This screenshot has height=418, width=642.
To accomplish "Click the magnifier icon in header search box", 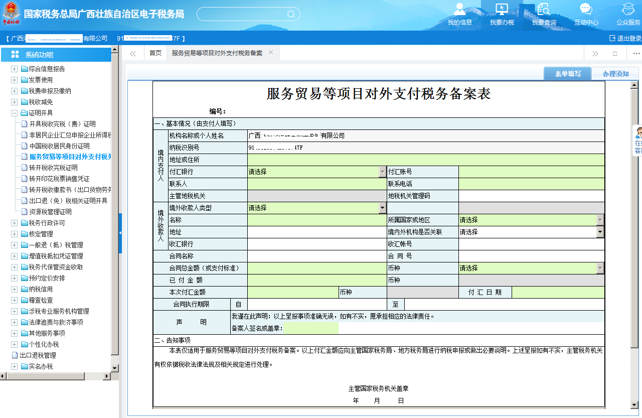I will pos(291,14).
